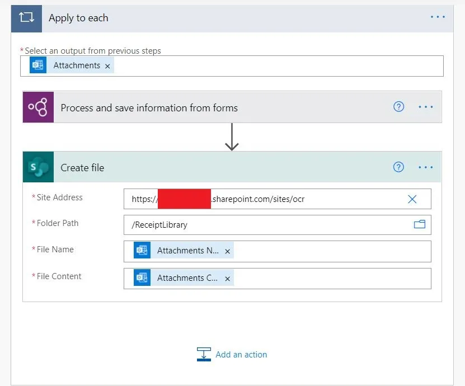Click the help icon on Create file action
465x386 pixels.
click(398, 167)
